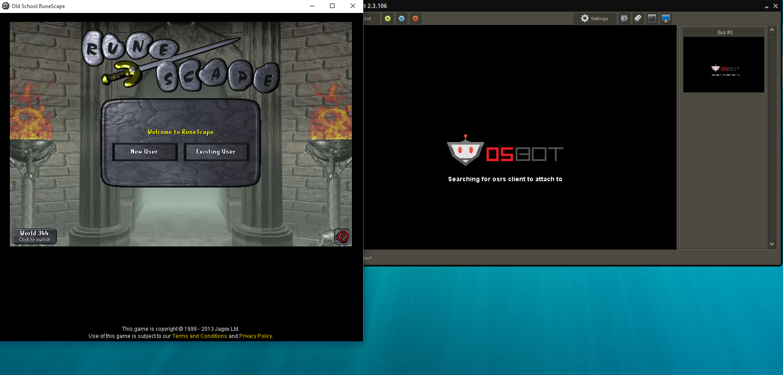Click the New User button
This screenshot has width=783, height=375.
(x=145, y=152)
